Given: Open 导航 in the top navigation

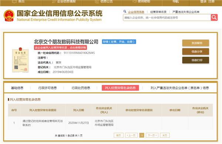Looking at the screenshot, I should tap(175, 1).
